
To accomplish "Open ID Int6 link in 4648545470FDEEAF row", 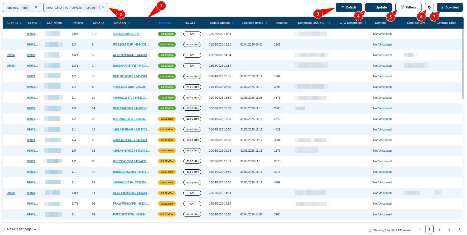I will [x=33, y=34].
